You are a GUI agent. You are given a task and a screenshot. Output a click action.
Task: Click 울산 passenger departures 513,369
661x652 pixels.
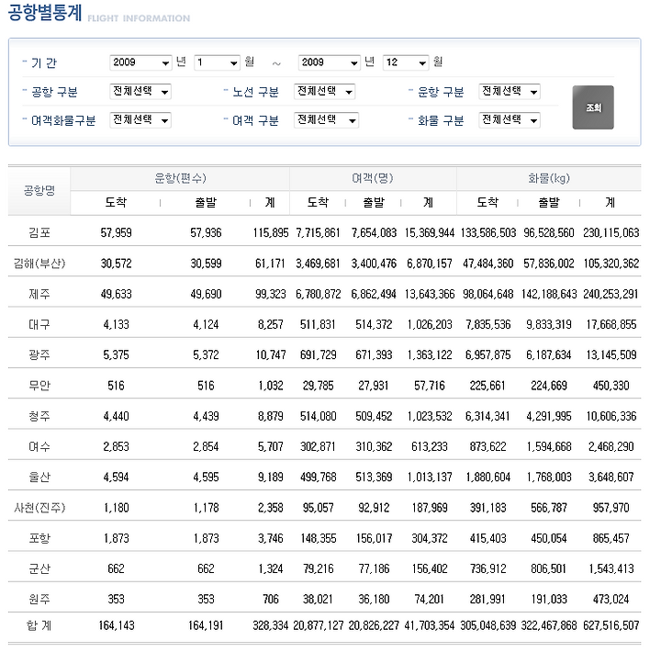tap(374, 478)
